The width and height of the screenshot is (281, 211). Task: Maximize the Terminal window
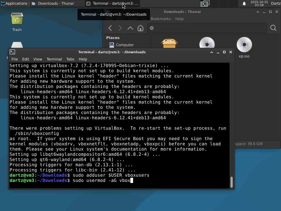point(224,52)
